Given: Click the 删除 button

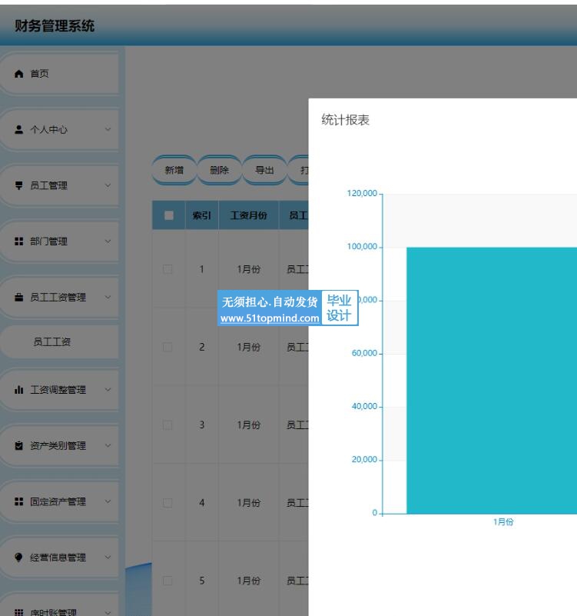Looking at the screenshot, I should click(219, 170).
